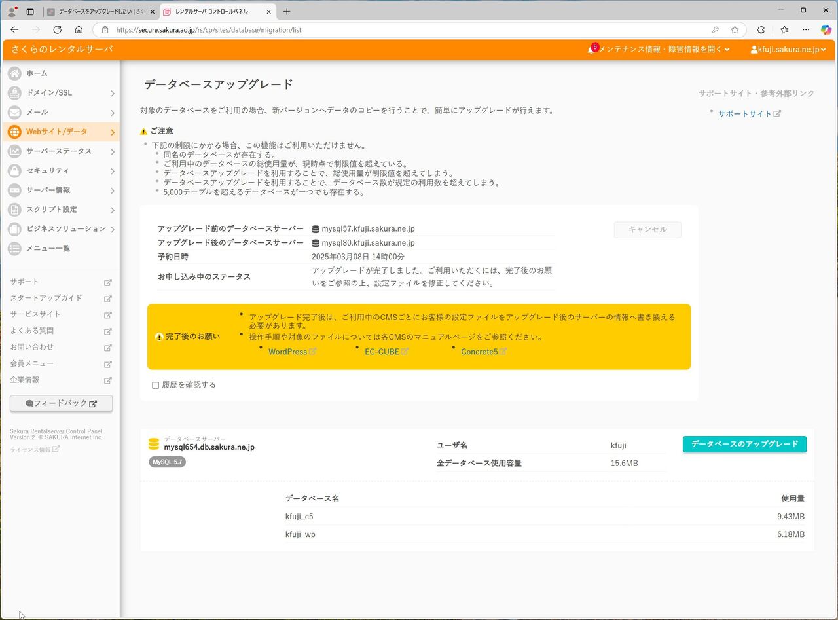Image resolution: width=838 pixels, height=620 pixels.
Task: Click the house icon beside ホーム
Action: [x=14, y=73]
